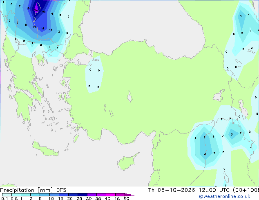The height and width of the screenshot is (200, 259).
Task: Select the 5–10 mm legend color swatch
Action: coord(45,195)
